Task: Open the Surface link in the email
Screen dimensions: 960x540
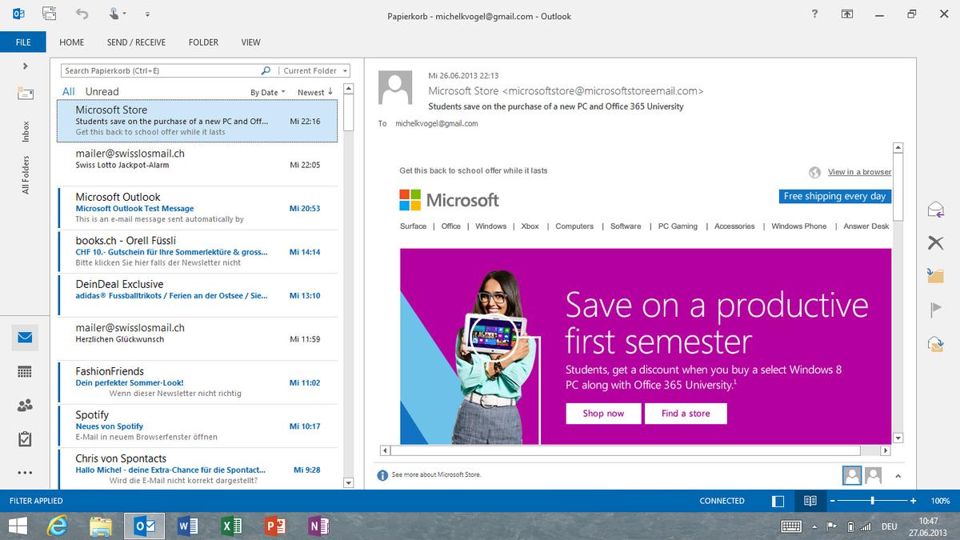Action: coord(413,226)
